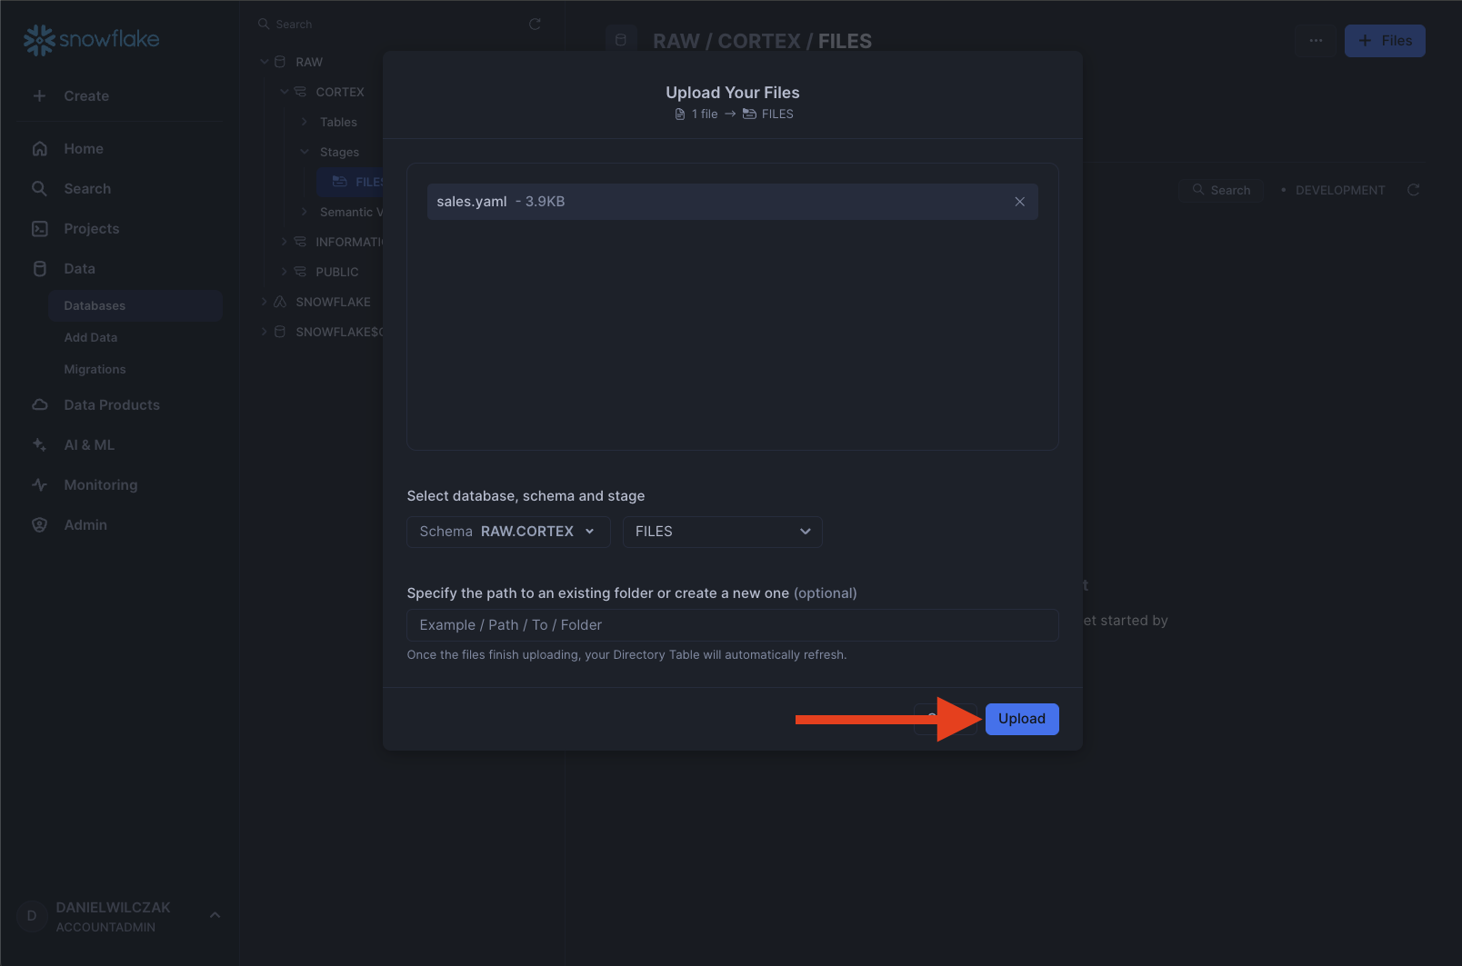Screen dimensions: 1462x966
Task: Click the user avatar D
Action: (32, 916)
